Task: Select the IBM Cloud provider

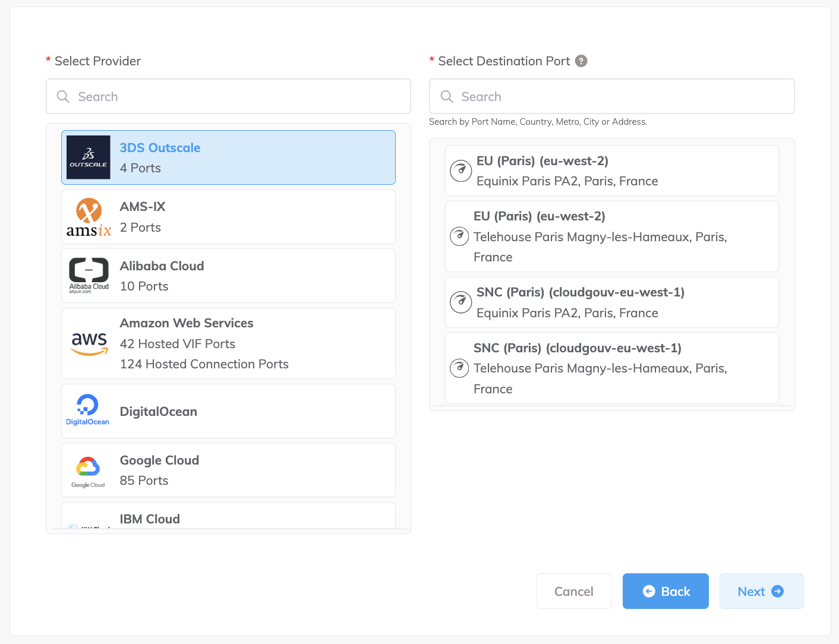Action: click(228, 517)
